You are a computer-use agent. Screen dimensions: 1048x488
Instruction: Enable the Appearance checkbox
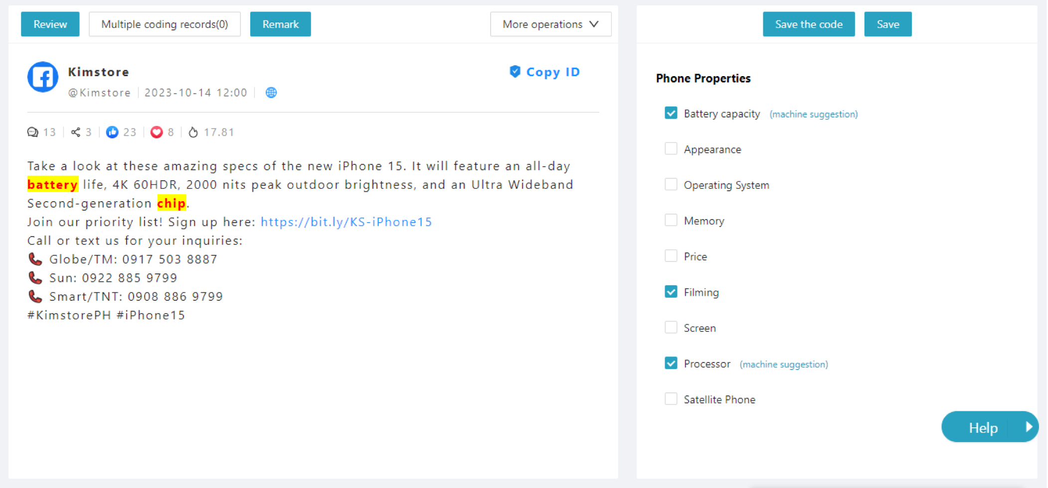(x=671, y=149)
